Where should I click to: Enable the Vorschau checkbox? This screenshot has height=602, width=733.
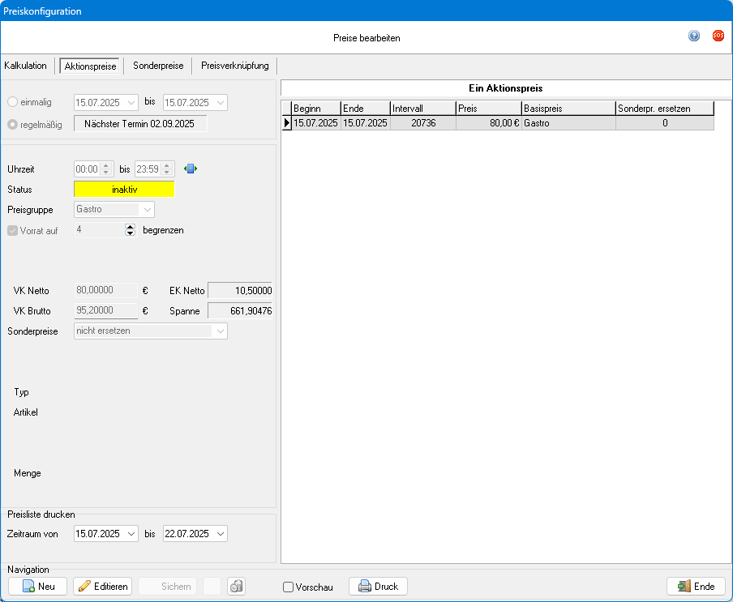click(288, 587)
